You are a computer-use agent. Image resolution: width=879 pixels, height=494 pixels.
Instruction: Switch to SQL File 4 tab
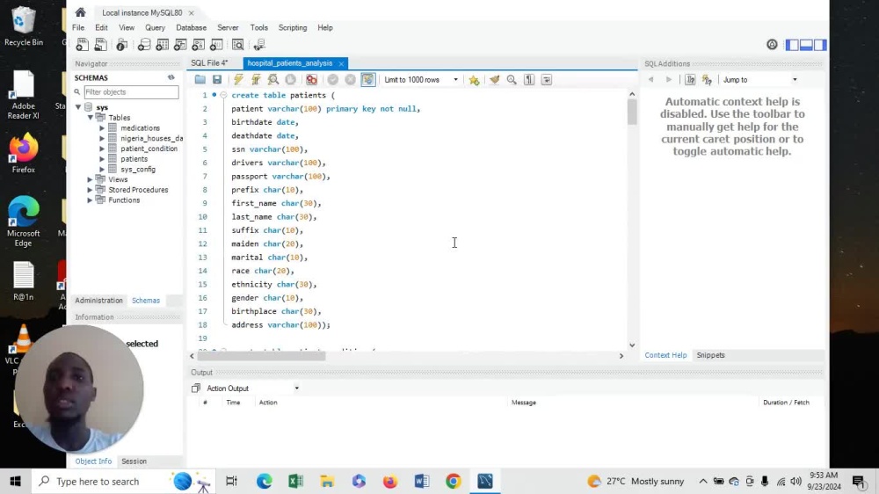(209, 63)
